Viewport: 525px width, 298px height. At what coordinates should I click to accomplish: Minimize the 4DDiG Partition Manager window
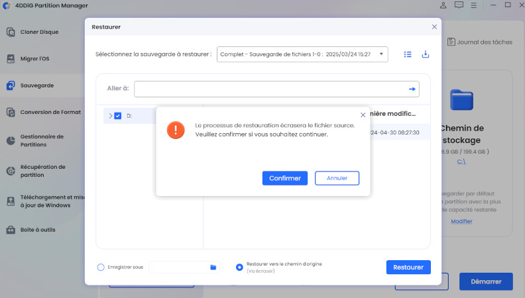coord(493,5)
